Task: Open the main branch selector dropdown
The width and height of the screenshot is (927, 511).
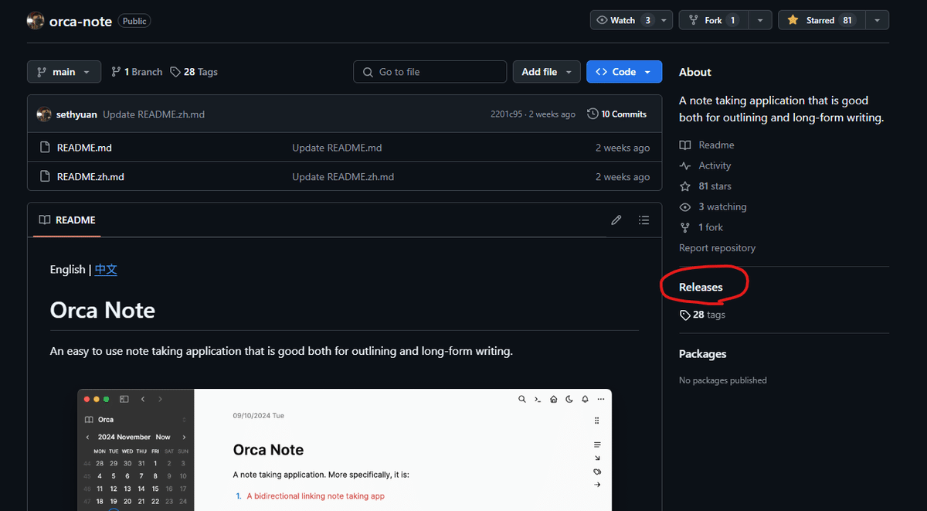Action: coord(64,72)
